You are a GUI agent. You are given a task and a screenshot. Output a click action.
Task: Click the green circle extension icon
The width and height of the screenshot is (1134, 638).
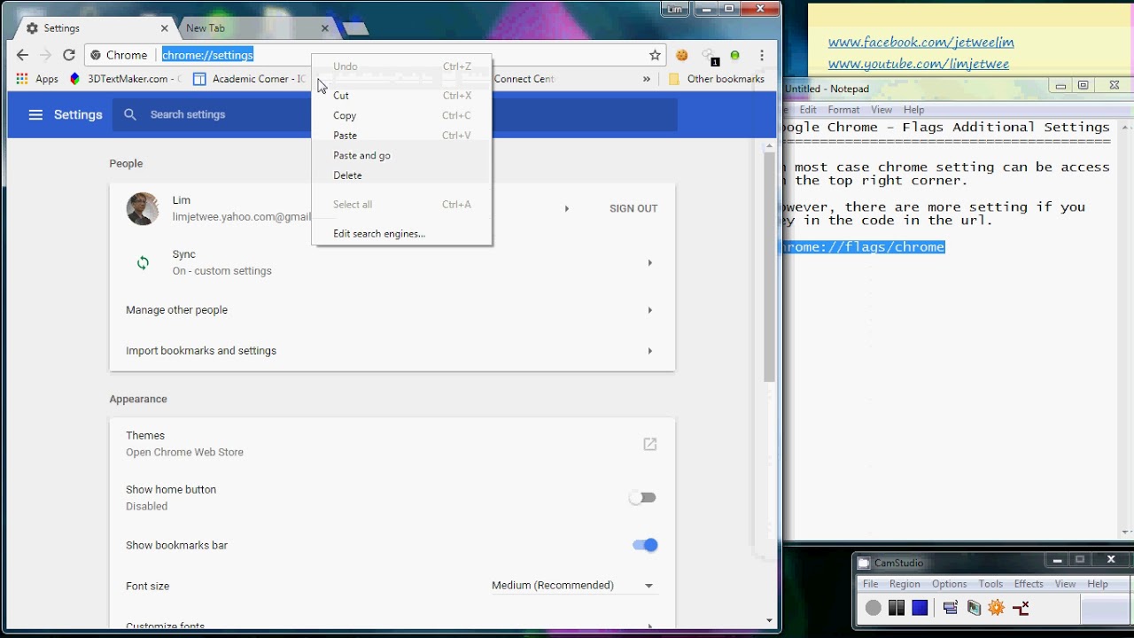coord(734,55)
